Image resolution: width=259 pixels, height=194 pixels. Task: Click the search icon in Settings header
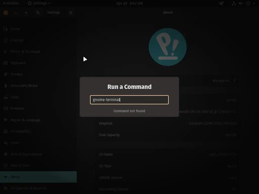[38, 13]
